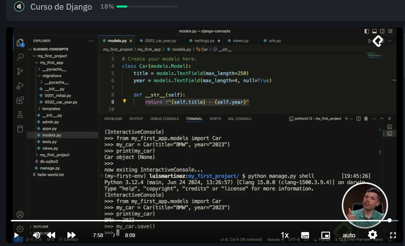The width and height of the screenshot is (405, 246).
Task: Switch to the settings.py editor tab
Action: pyautogui.click(x=204, y=41)
